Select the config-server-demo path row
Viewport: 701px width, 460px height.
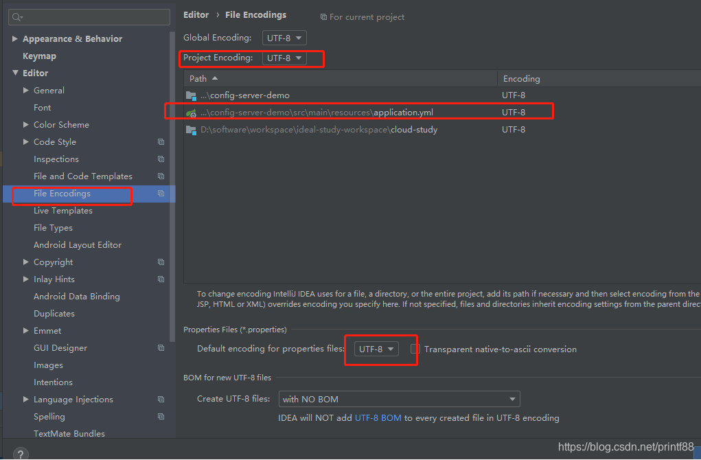(x=442, y=95)
